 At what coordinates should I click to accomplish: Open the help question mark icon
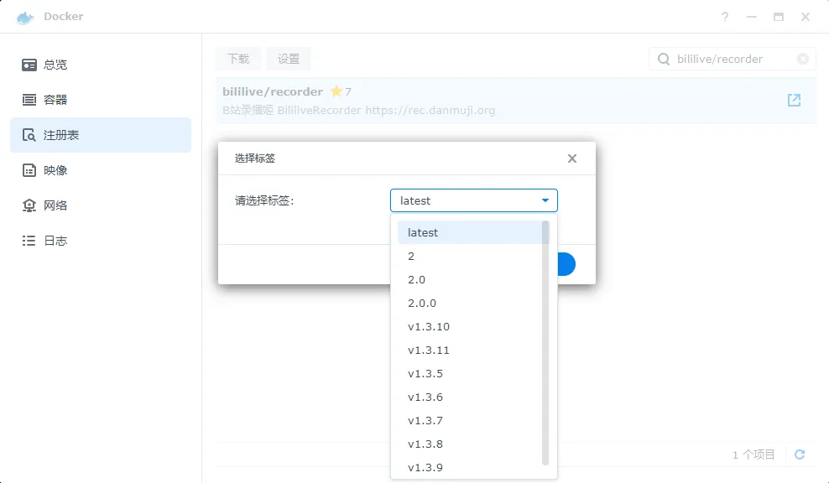pos(725,17)
